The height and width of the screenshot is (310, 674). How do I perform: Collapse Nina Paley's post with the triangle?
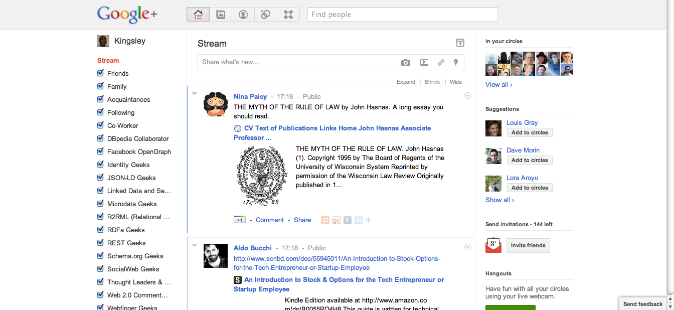coord(195,94)
